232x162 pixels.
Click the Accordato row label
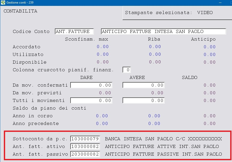pyautogui.click(x=26, y=47)
